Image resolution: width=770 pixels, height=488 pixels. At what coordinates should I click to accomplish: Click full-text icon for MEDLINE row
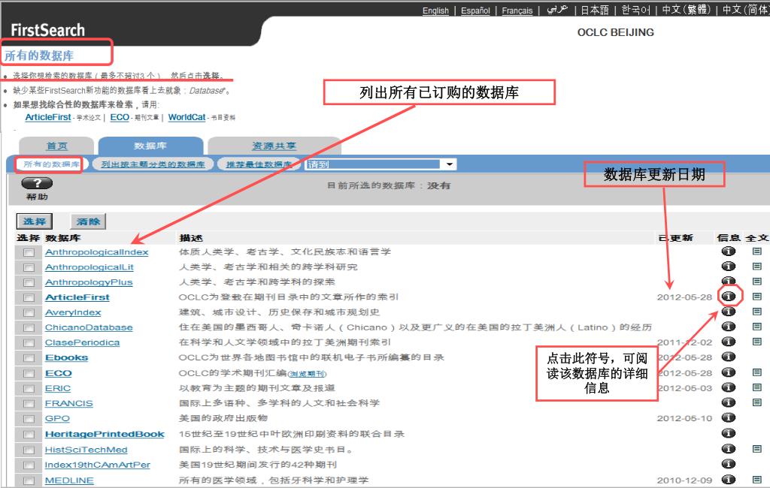point(756,480)
